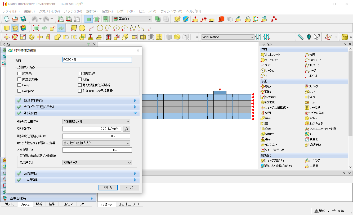This screenshot has height=215, width=353.
Task: Select the measure ruler tool
Action: 300,37
